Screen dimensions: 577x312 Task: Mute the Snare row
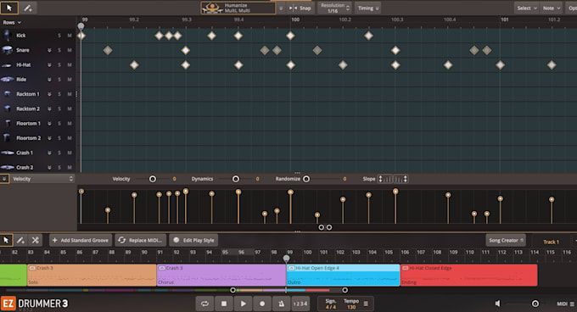tap(70, 50)
